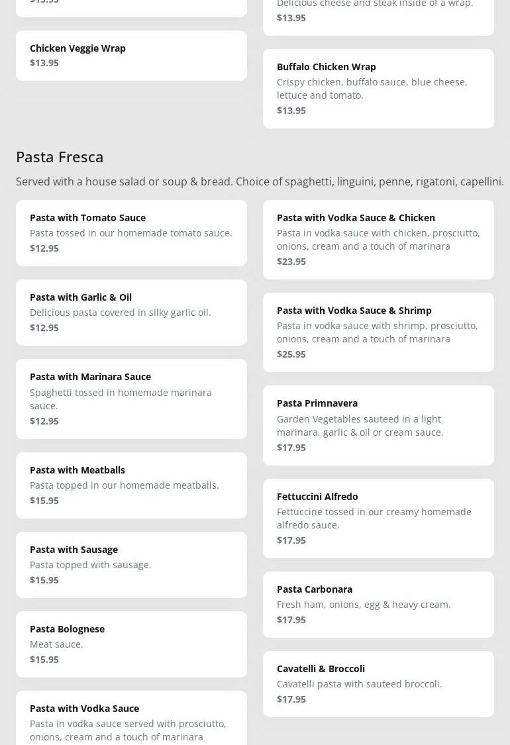
Task: Select the Chicken Veggie Wrap item
Action: tap(131, 56)
